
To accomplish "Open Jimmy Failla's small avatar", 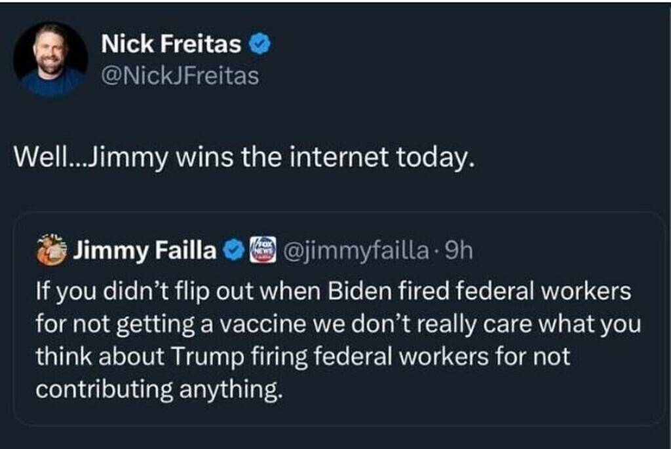I will (x=52, y=251).
